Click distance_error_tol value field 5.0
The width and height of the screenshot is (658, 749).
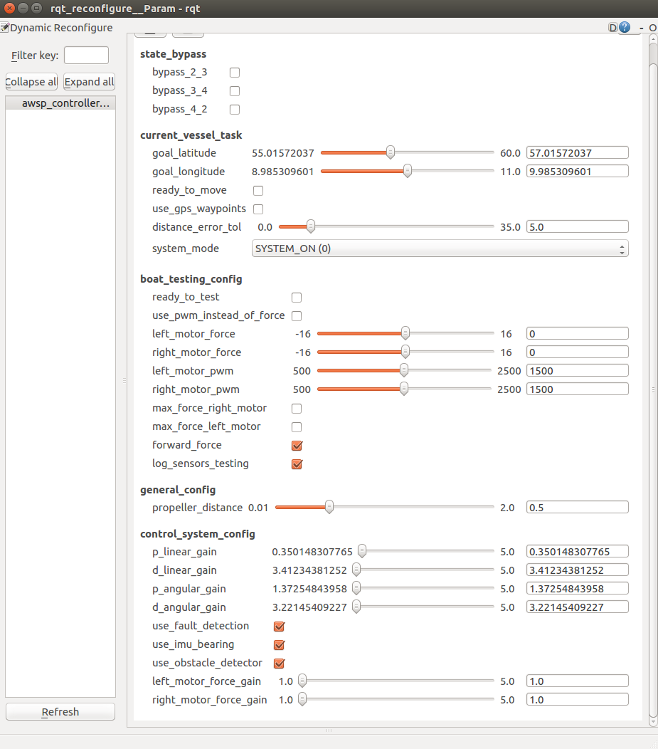(x=578, y=227)
